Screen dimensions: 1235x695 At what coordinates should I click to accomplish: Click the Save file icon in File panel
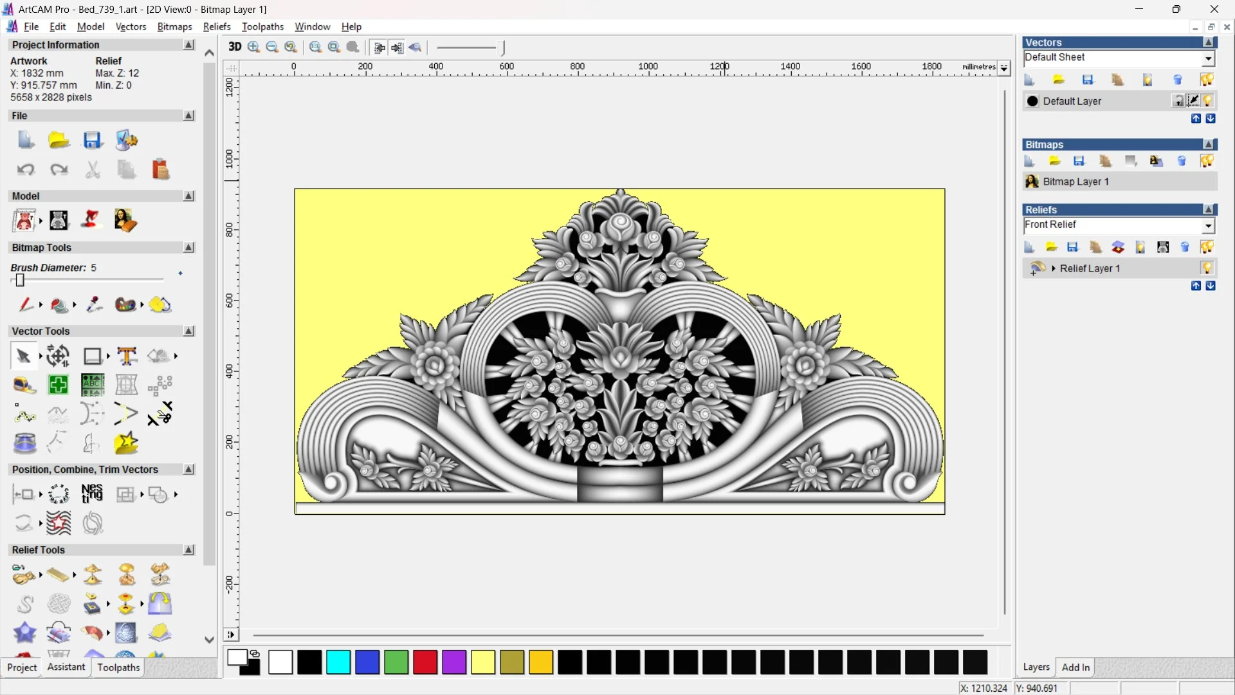coord(92,140)
